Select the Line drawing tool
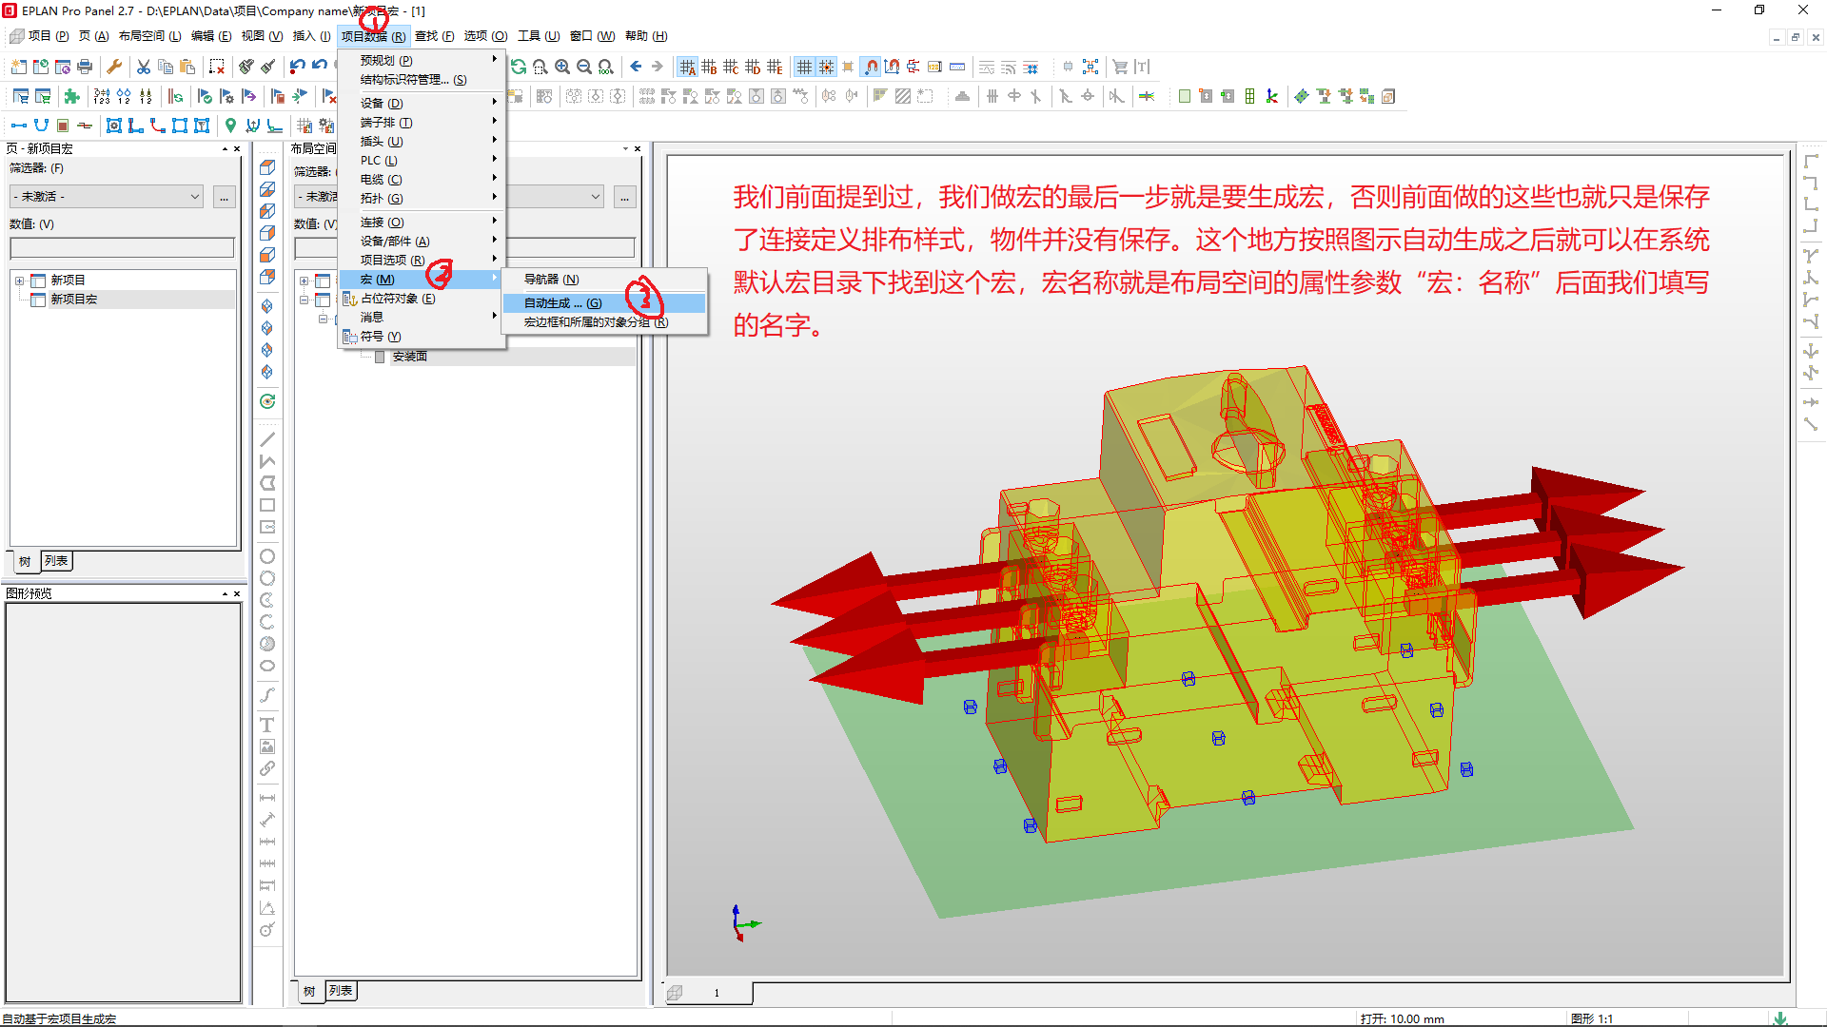This screenshot has height=1027, width=1827. click(x=267, y=439)
